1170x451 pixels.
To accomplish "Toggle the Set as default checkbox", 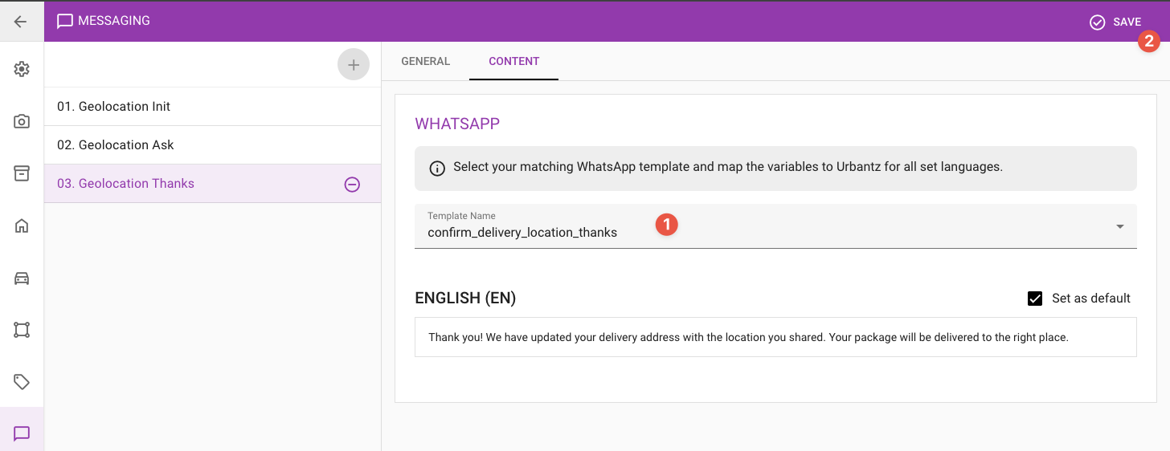I will tap(1035, 299).
